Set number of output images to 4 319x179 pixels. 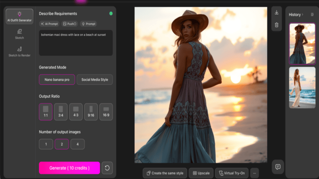click(77, 144)
